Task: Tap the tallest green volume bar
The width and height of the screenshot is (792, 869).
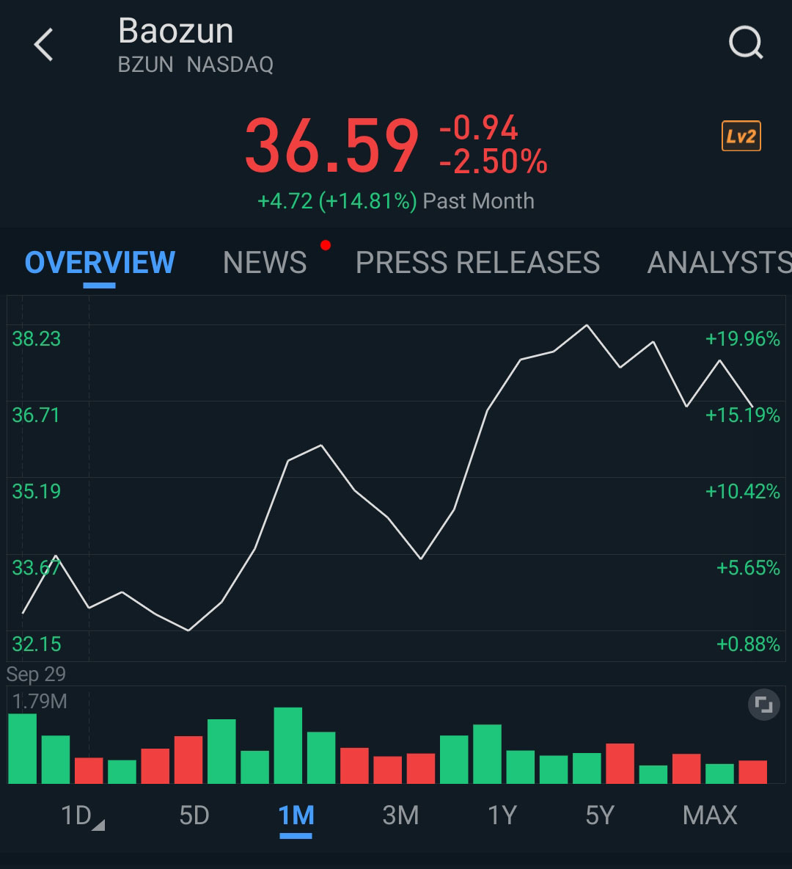Action: click(x=288, y=746)
